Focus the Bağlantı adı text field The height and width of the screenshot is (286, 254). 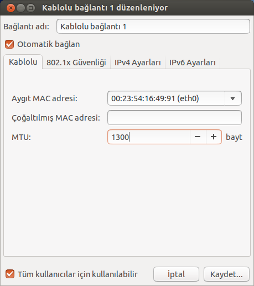click(x=153, y=27)
